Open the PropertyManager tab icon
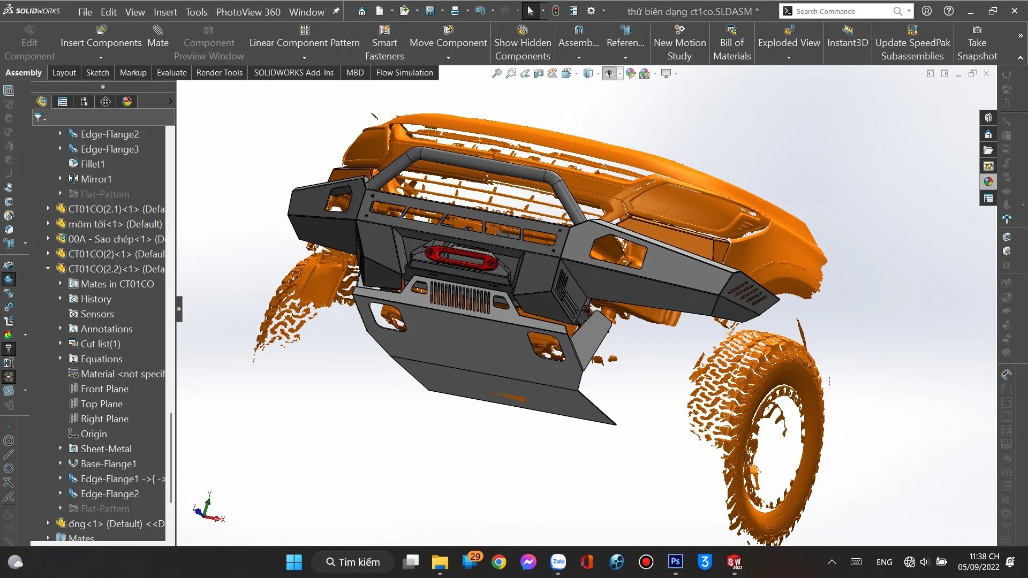 [x=63, y=102]
